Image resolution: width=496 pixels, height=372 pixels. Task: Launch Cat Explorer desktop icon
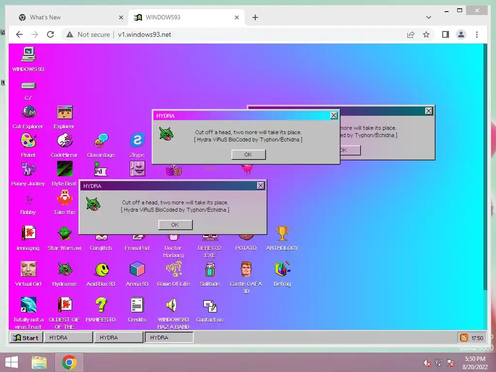29,112
